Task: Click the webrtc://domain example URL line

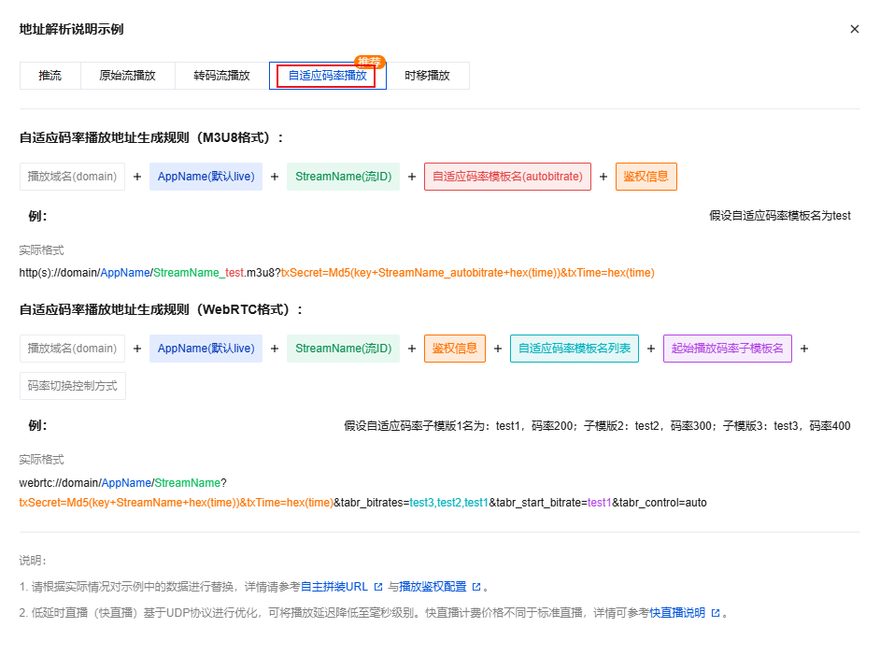Action: (x=123, y=483)
